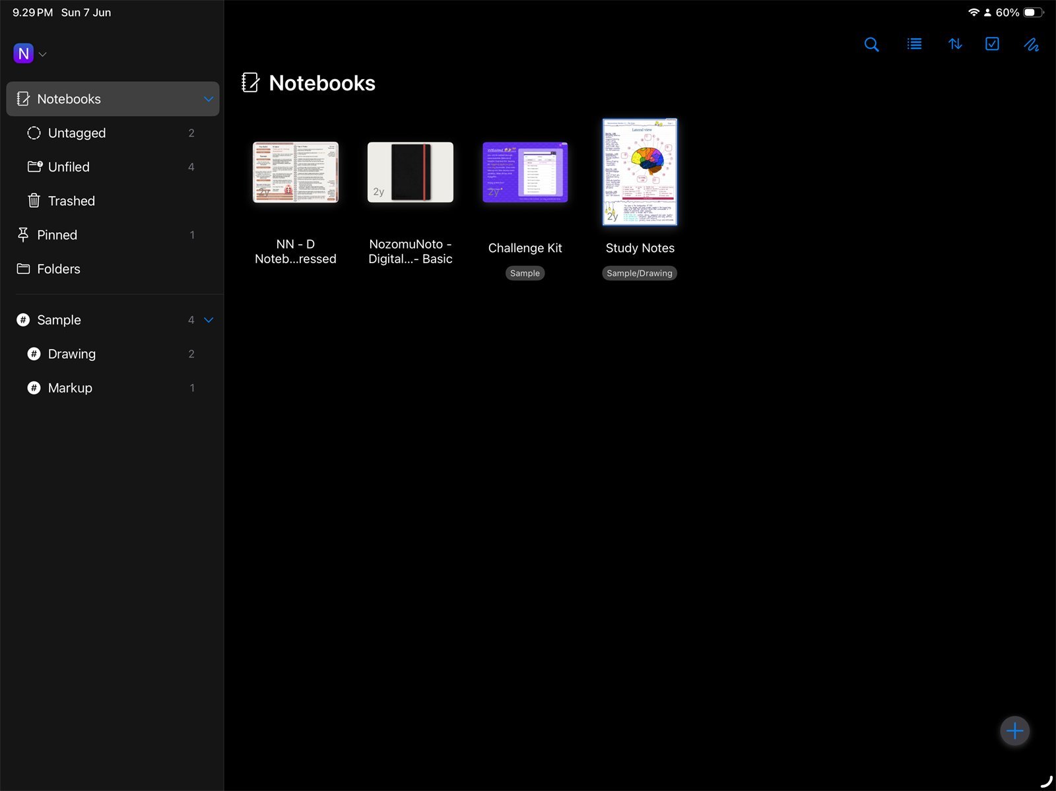Open the Challenge Kit thumbnail
Image resolution: width=1056 pixels, height=791 pixels.
pyautogui.click(x=525, y=172)
